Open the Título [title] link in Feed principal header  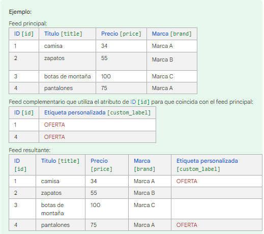click(x=63, y=34)
